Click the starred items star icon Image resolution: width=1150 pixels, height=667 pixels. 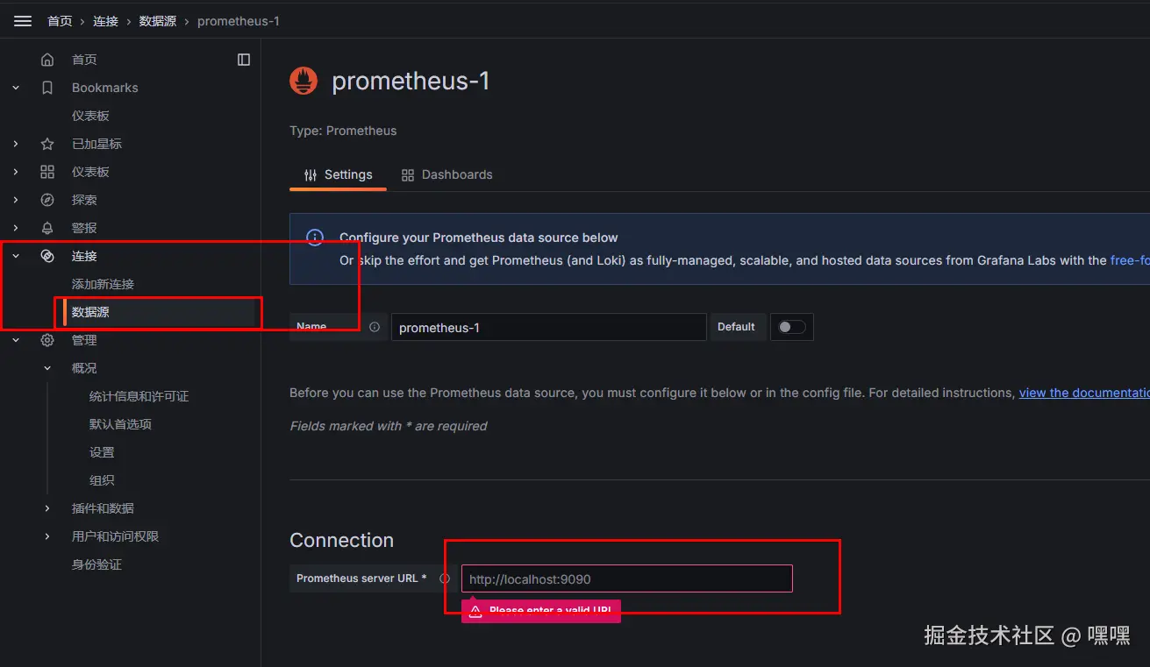[x=47, y=144]
